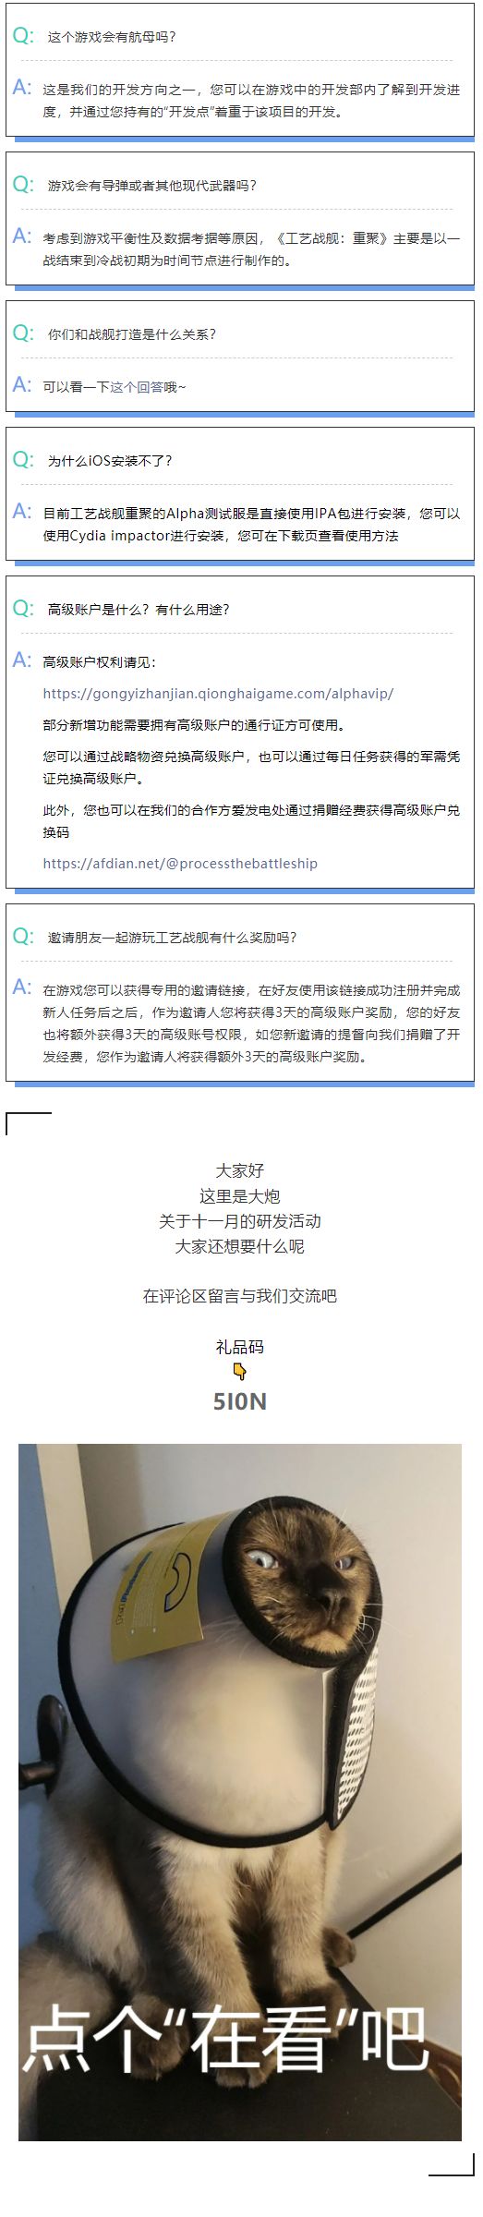Click the Q: icon beside 邀请朋友一起游玩 question

(x=23, y=937)
